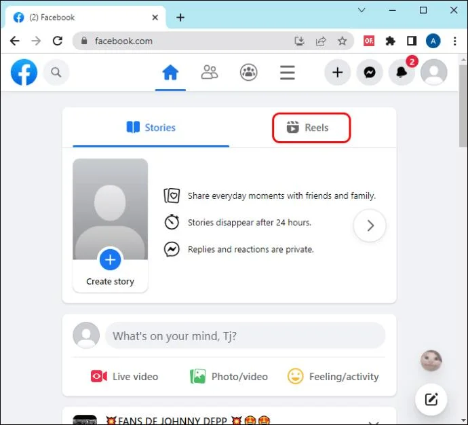
Task: Click the page vertical scrollbar thumb
Action: pos(463,106)
